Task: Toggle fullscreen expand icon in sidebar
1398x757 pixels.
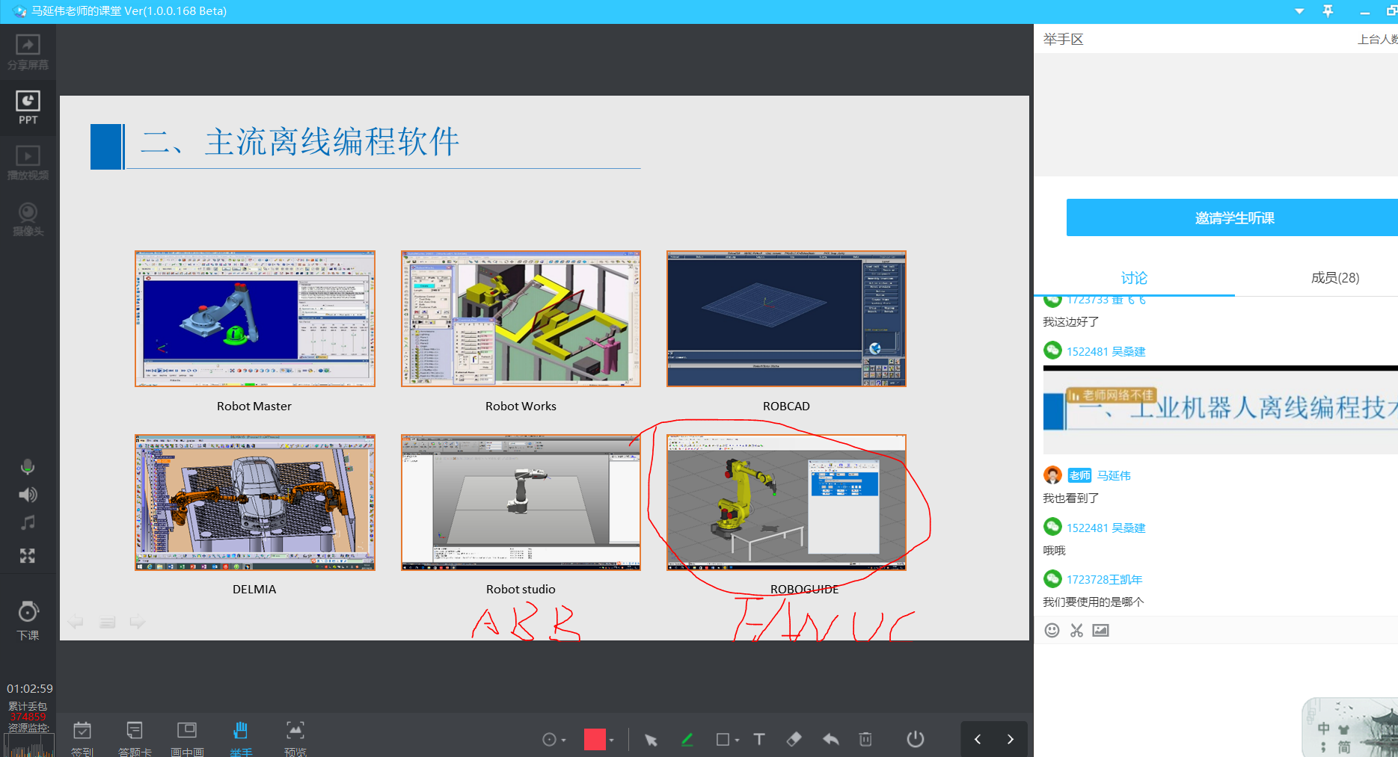Action: pos(28,555)
